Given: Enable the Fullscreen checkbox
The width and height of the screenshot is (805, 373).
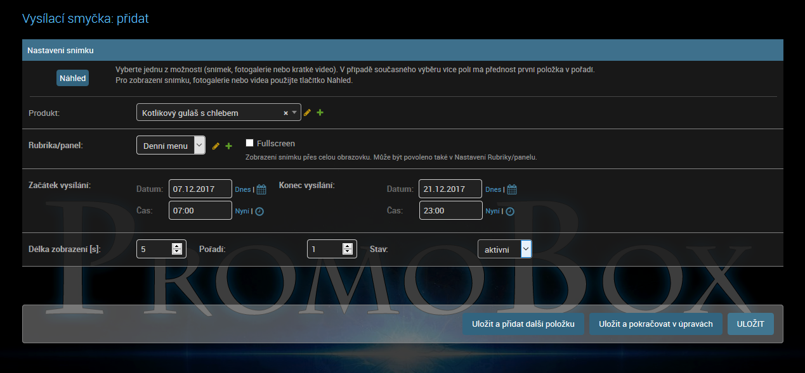Looking at the screenshot, I should (x=250, y=144).
